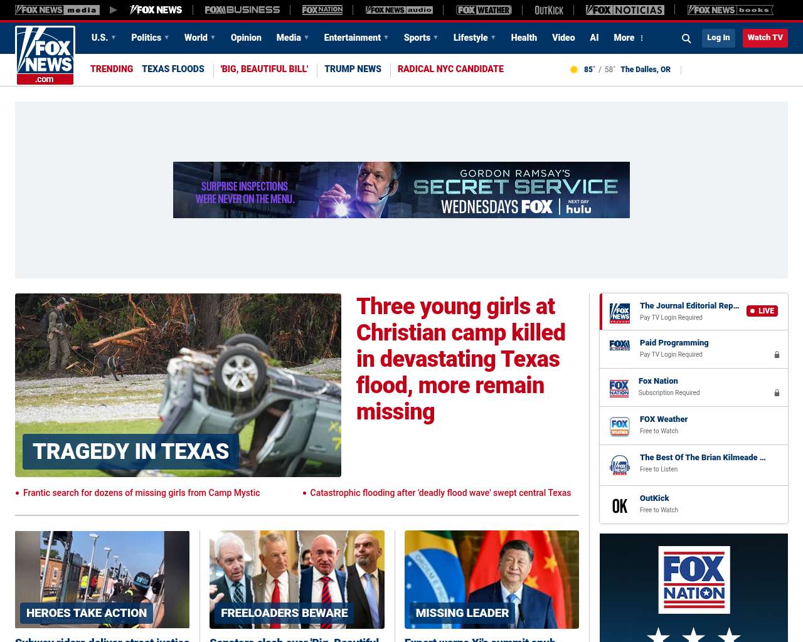
Task: Open trending topic Texas Floods
Action: [173, 69]
